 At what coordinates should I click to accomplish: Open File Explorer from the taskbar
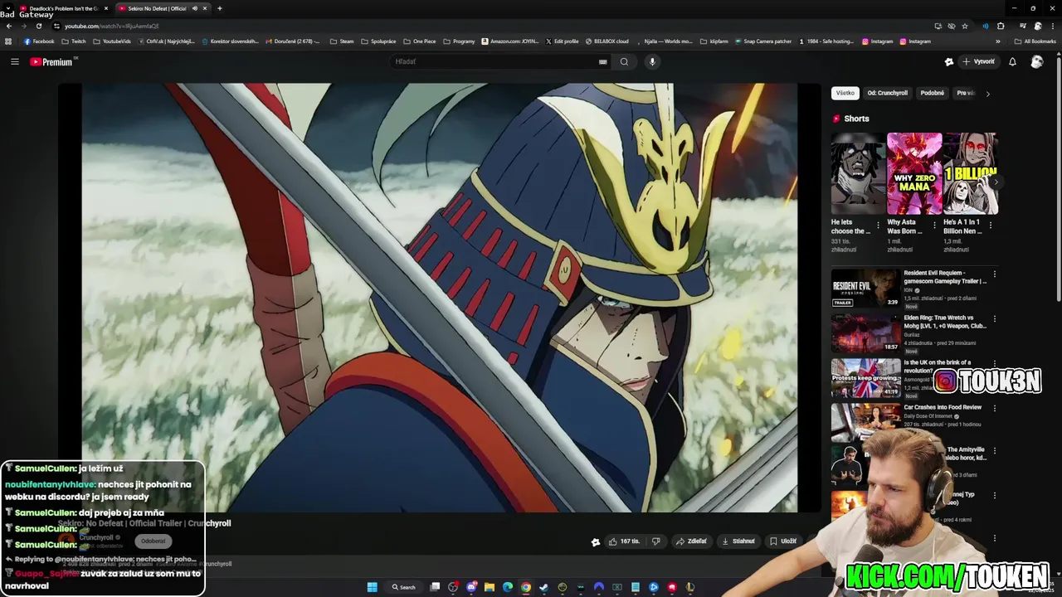490,587
